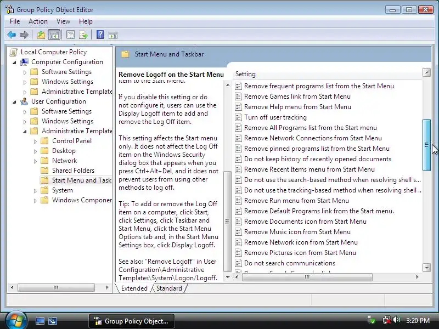Click the Forward arrow toolbar icon
This screenshot has height=329, width=439.
[24, 35]
